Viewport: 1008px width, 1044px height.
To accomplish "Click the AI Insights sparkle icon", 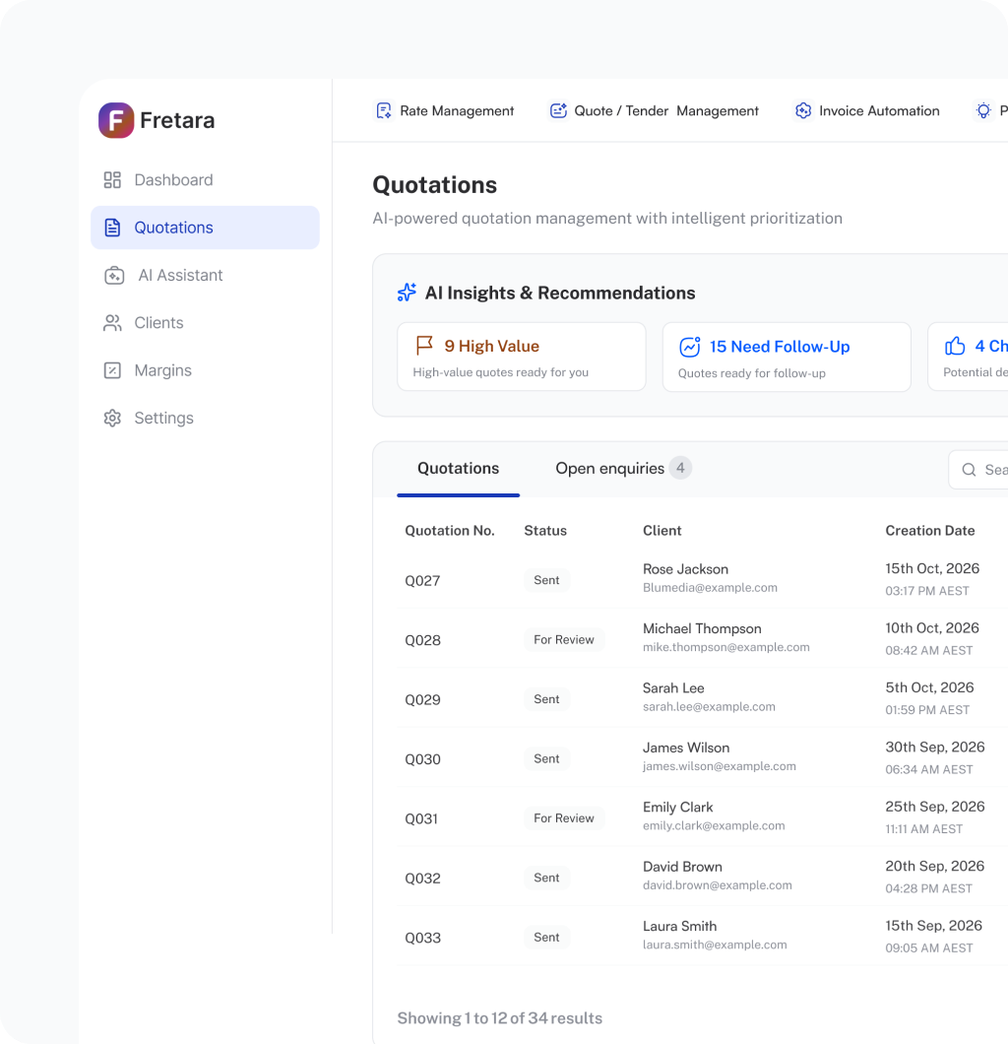I will tap(407, 293).
